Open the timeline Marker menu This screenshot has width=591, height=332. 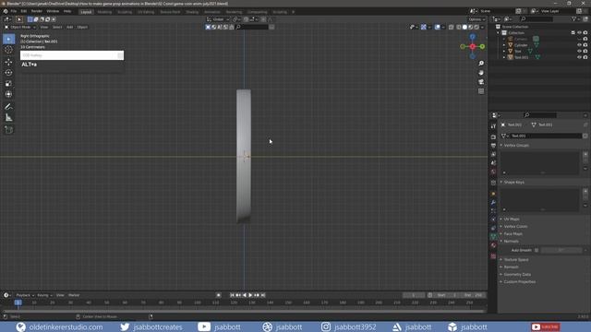pos(74,295)
